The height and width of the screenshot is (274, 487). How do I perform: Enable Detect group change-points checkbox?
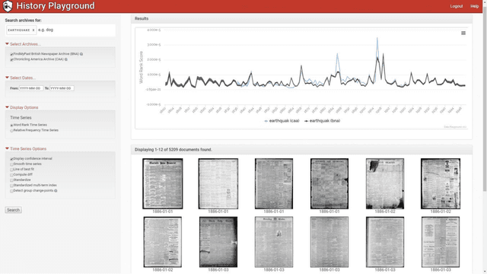pyautogui.click(x=11, y=191)
